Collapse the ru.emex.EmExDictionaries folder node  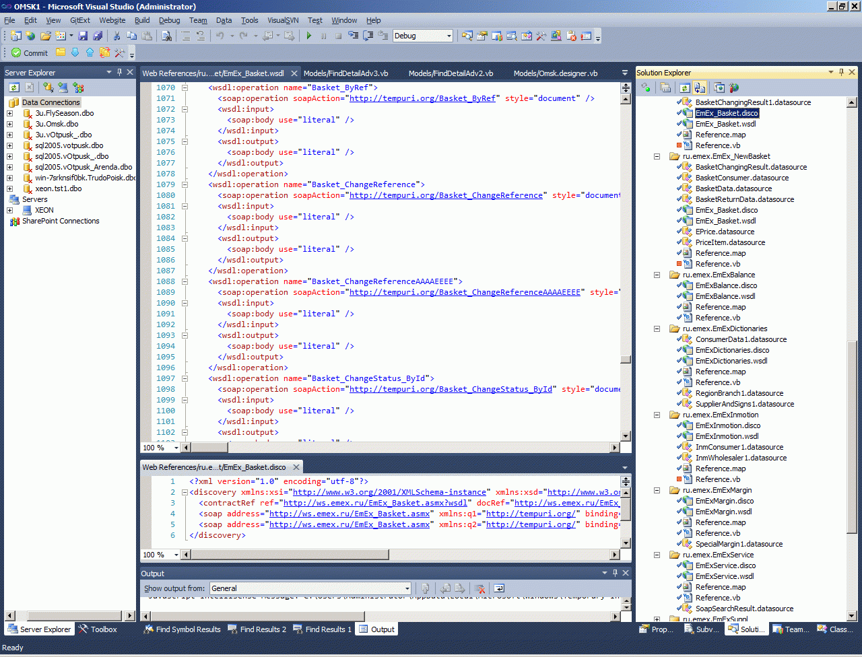click(x=657, y=328)
